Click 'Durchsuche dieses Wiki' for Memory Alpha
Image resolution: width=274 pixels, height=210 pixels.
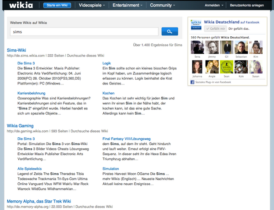click(x=94, y=206)
